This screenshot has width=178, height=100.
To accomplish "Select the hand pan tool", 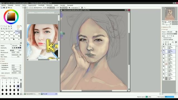I will coord(9,29).
